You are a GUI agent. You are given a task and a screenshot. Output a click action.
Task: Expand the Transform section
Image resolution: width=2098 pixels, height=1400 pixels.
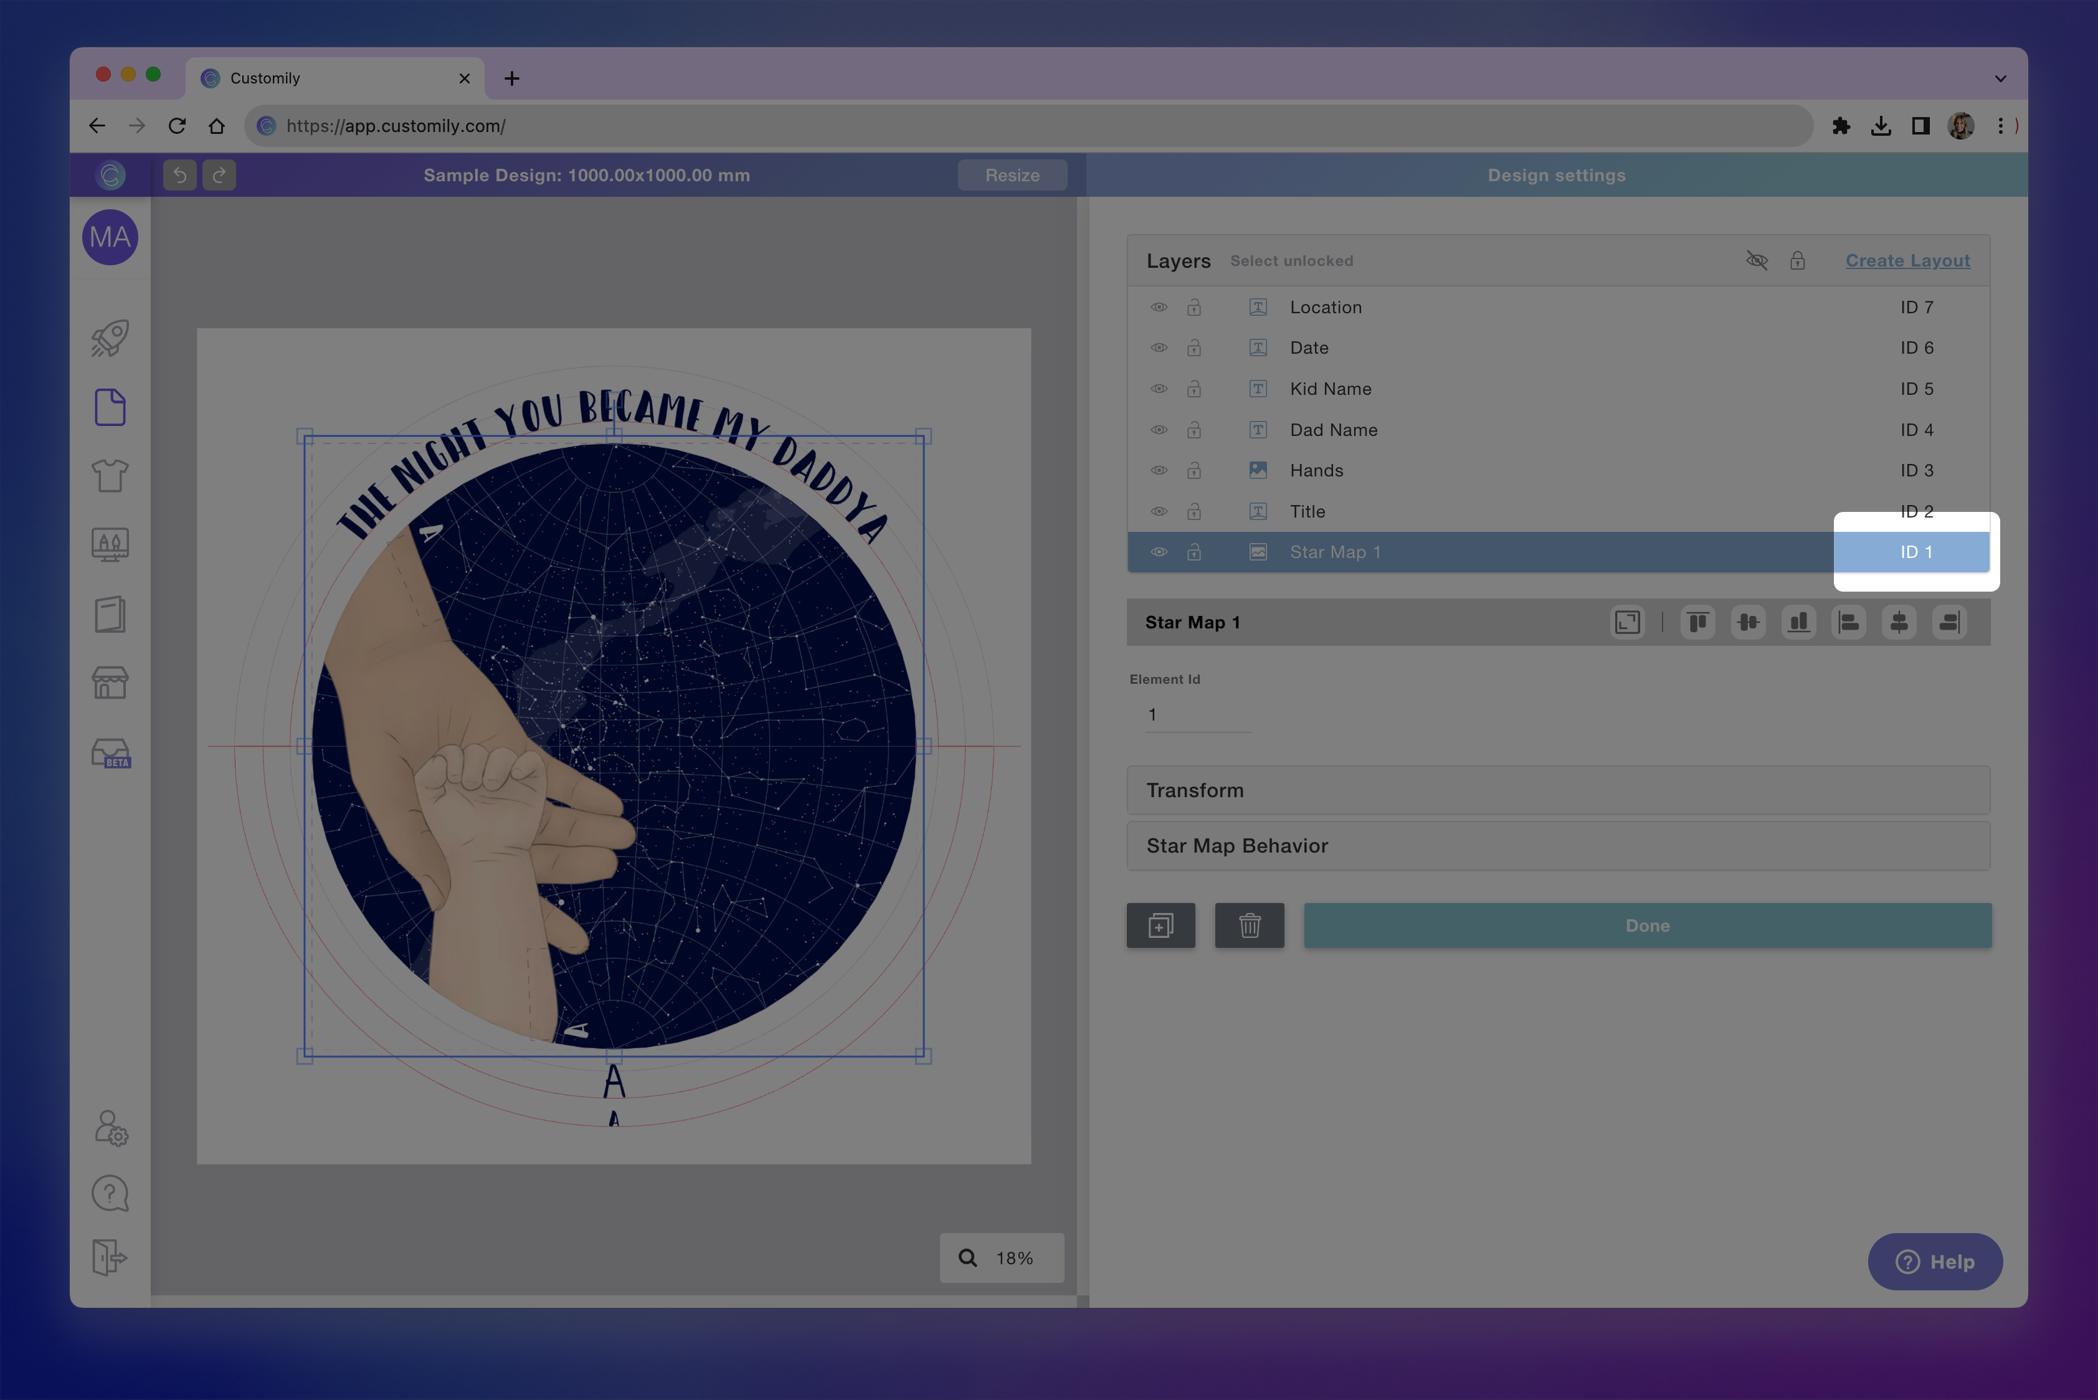pyautogui.click(x=1558, y=790)
